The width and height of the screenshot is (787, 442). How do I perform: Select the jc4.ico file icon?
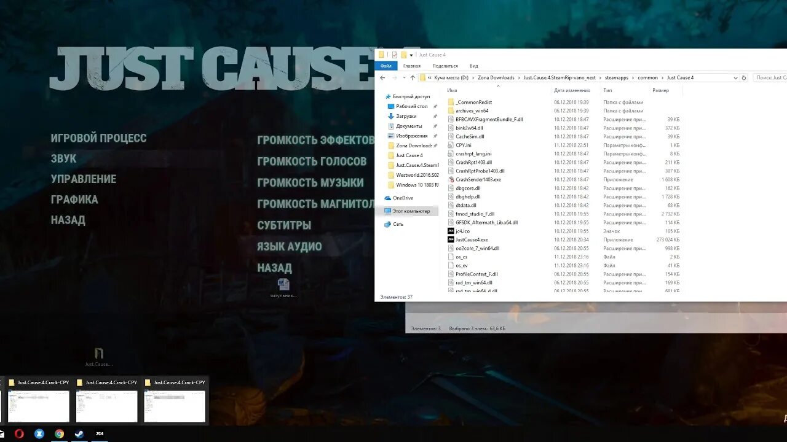(451, 231)
